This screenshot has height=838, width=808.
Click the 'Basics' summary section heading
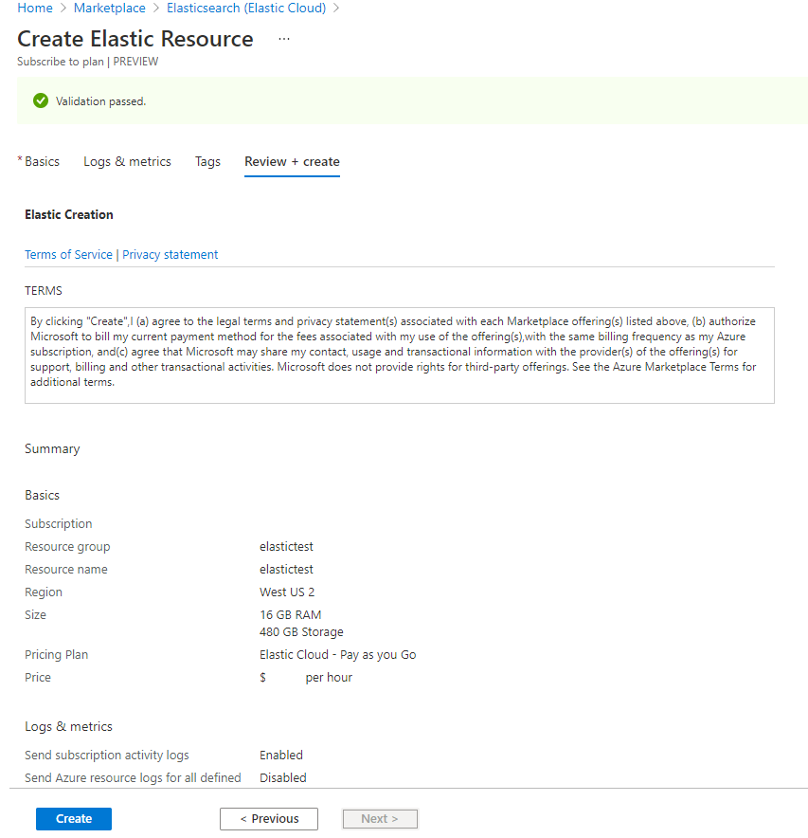coord(42,495)
